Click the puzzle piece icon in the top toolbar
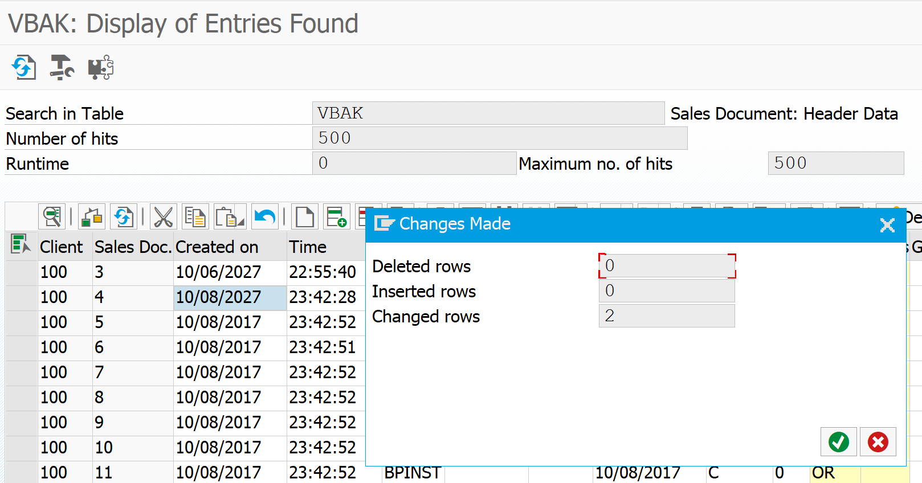The width and height of the screenshot is (922, 483). tap(100, 67)
